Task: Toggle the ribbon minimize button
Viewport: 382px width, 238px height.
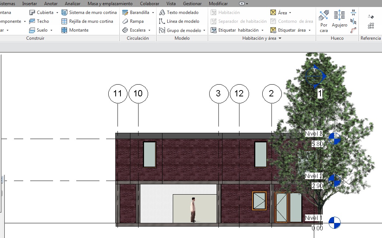Action: click(x=242, y=4)
